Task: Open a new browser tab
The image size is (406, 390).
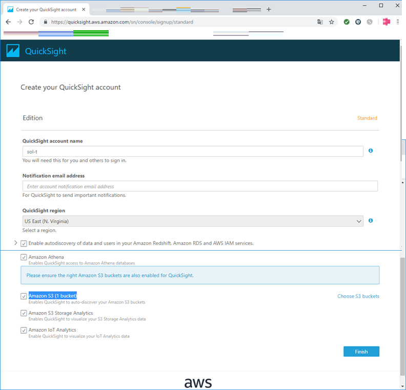Action: coord(269,9)
